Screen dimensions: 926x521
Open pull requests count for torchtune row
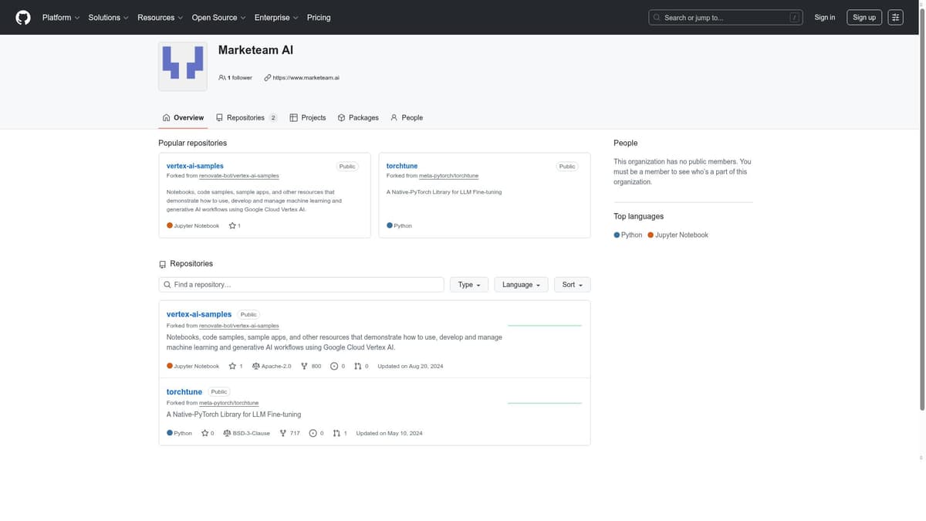click(x=340, y=433)
